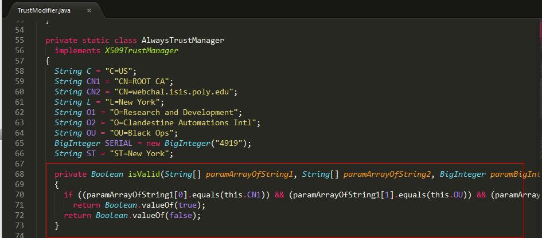Screen dimensions: 542x238
Task: Select line number 55 in the gutter
Action: (x=20, y=41)
